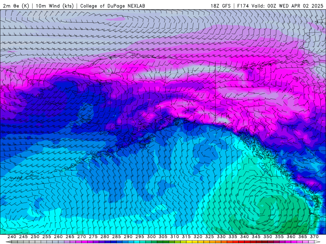Click the 280 color scale label
The image size is (326, 244).
[x=105, y=237]
